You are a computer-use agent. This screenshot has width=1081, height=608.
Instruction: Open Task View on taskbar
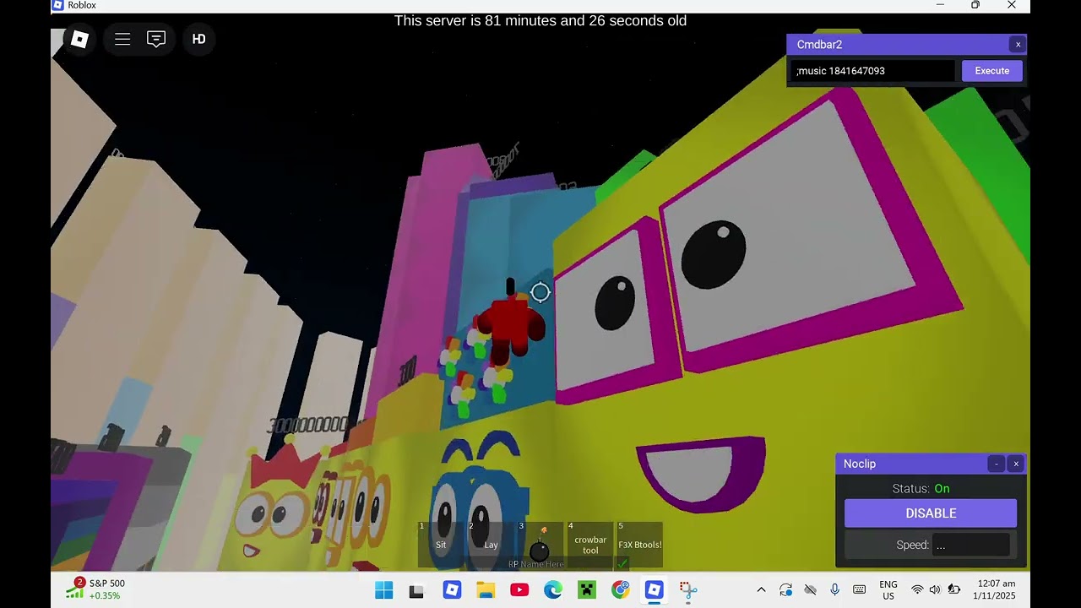point(416,590)
